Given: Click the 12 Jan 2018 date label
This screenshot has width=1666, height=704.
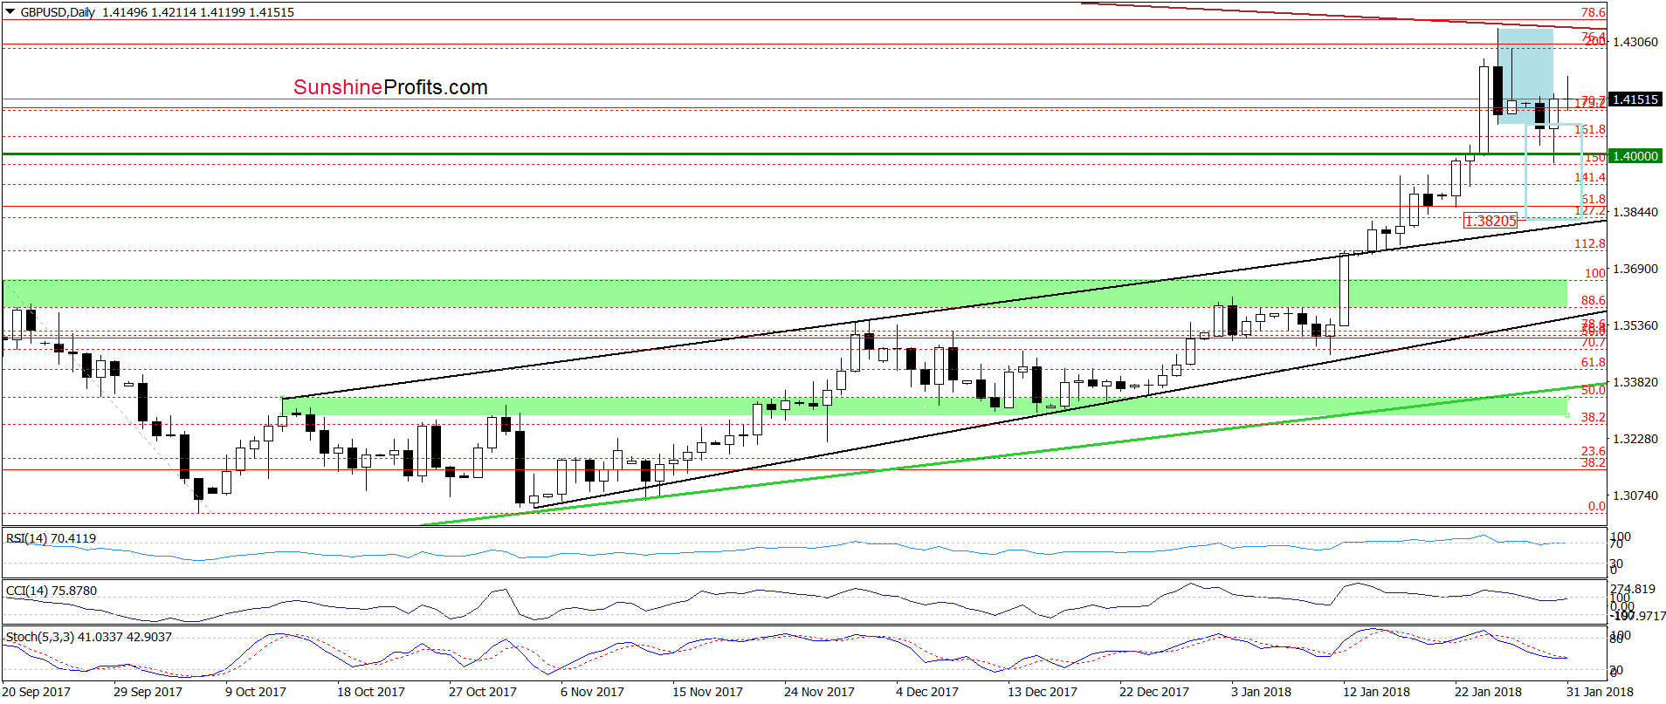Looking at the screenshot, I should pyautogui.click(x=1376, y=692).
